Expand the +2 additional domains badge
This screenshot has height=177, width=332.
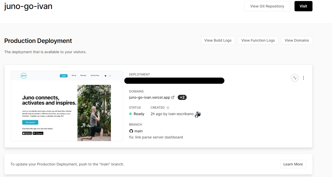(x=182, y=97)
